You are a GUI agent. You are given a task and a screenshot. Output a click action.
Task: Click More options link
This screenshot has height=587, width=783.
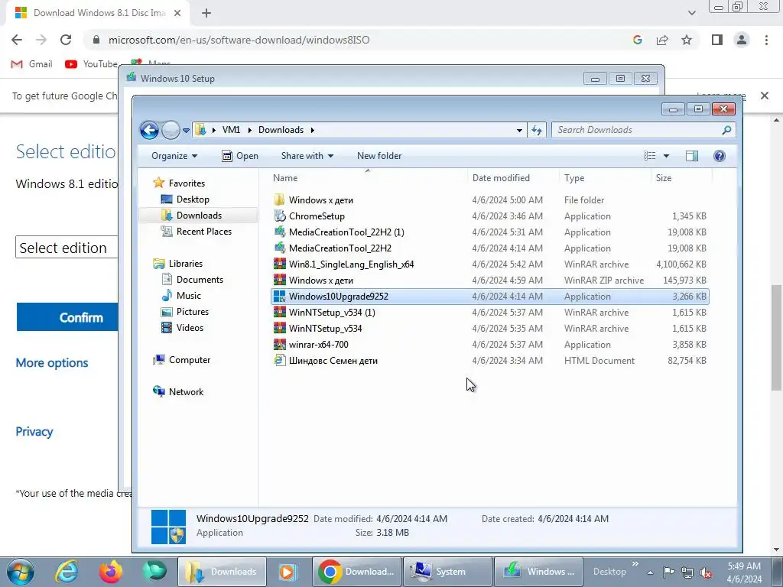click(52, 363)
